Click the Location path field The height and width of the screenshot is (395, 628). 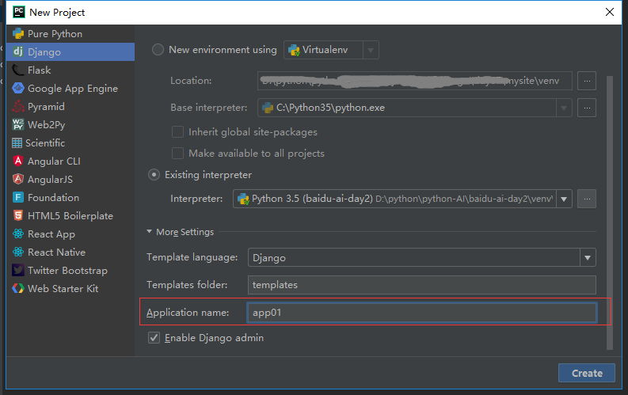[x=414, y=81]
